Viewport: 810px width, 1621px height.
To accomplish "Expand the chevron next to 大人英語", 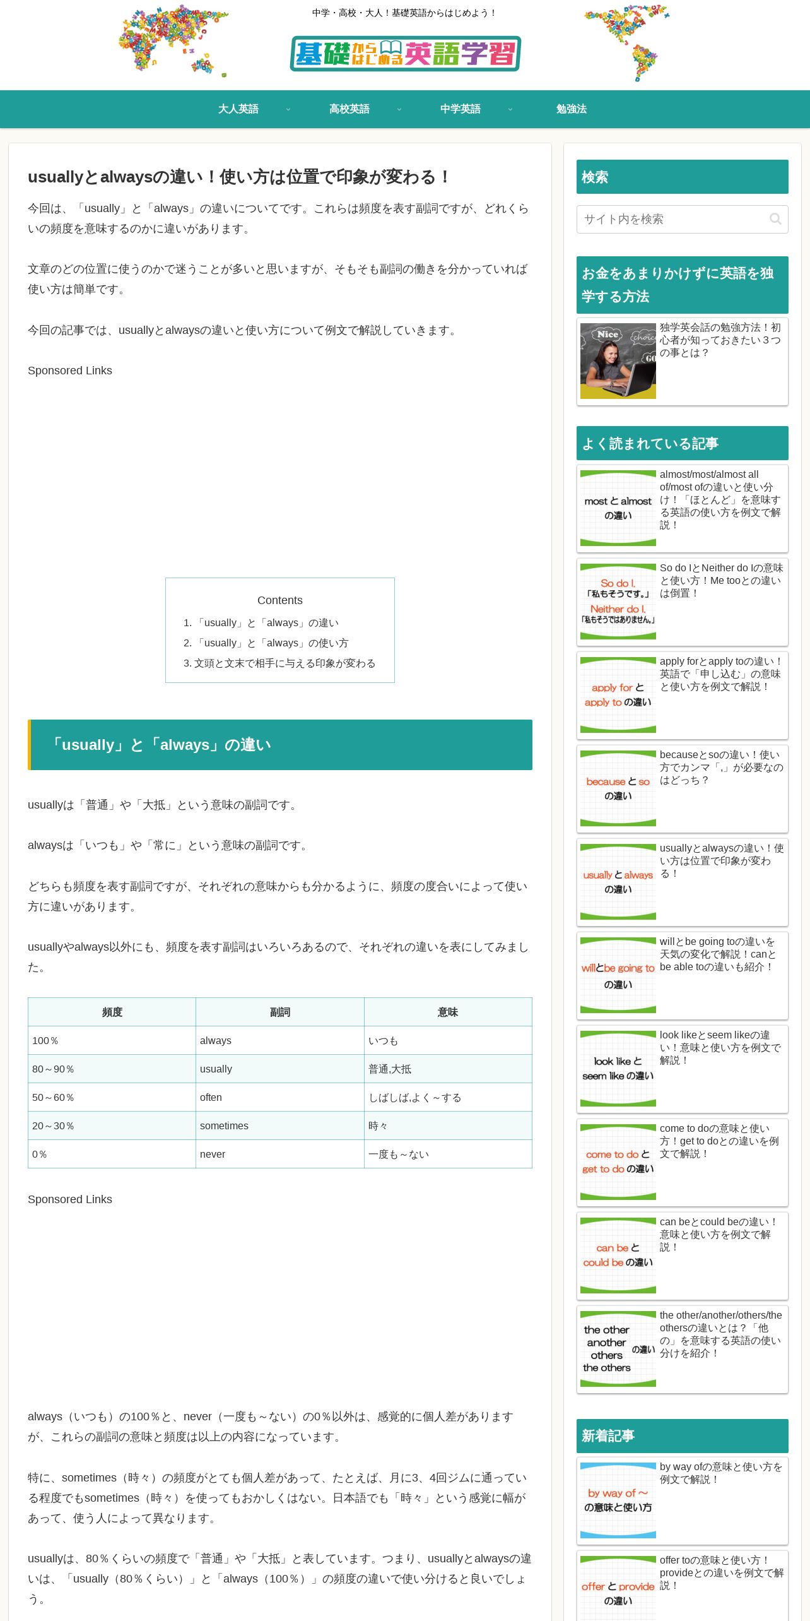I will pos(288,109).
